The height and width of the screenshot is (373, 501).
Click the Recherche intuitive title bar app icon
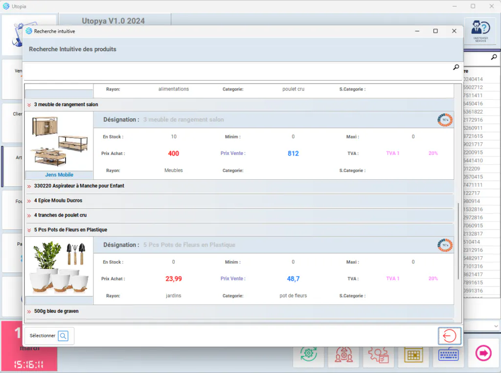click(x=29, y=31)
